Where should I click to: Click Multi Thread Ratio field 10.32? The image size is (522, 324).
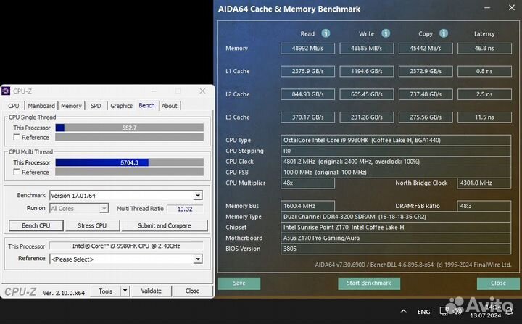(x=185, y=209)
